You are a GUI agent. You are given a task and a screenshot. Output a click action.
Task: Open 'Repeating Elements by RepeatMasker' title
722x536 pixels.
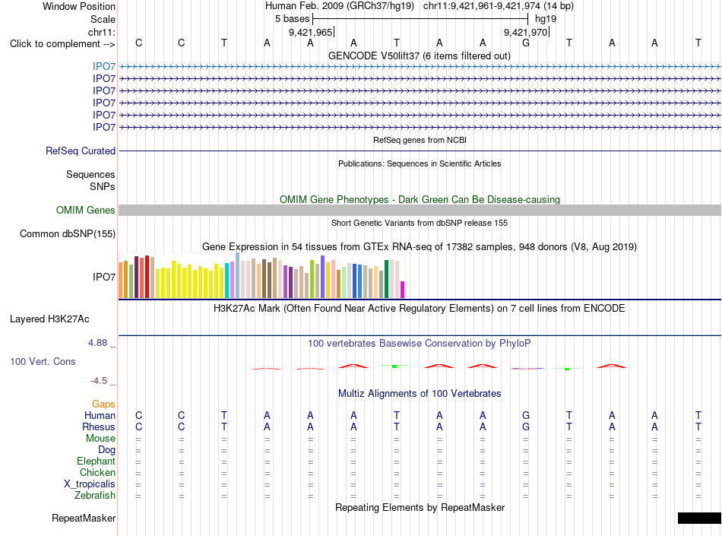click(x=420, y=507)
